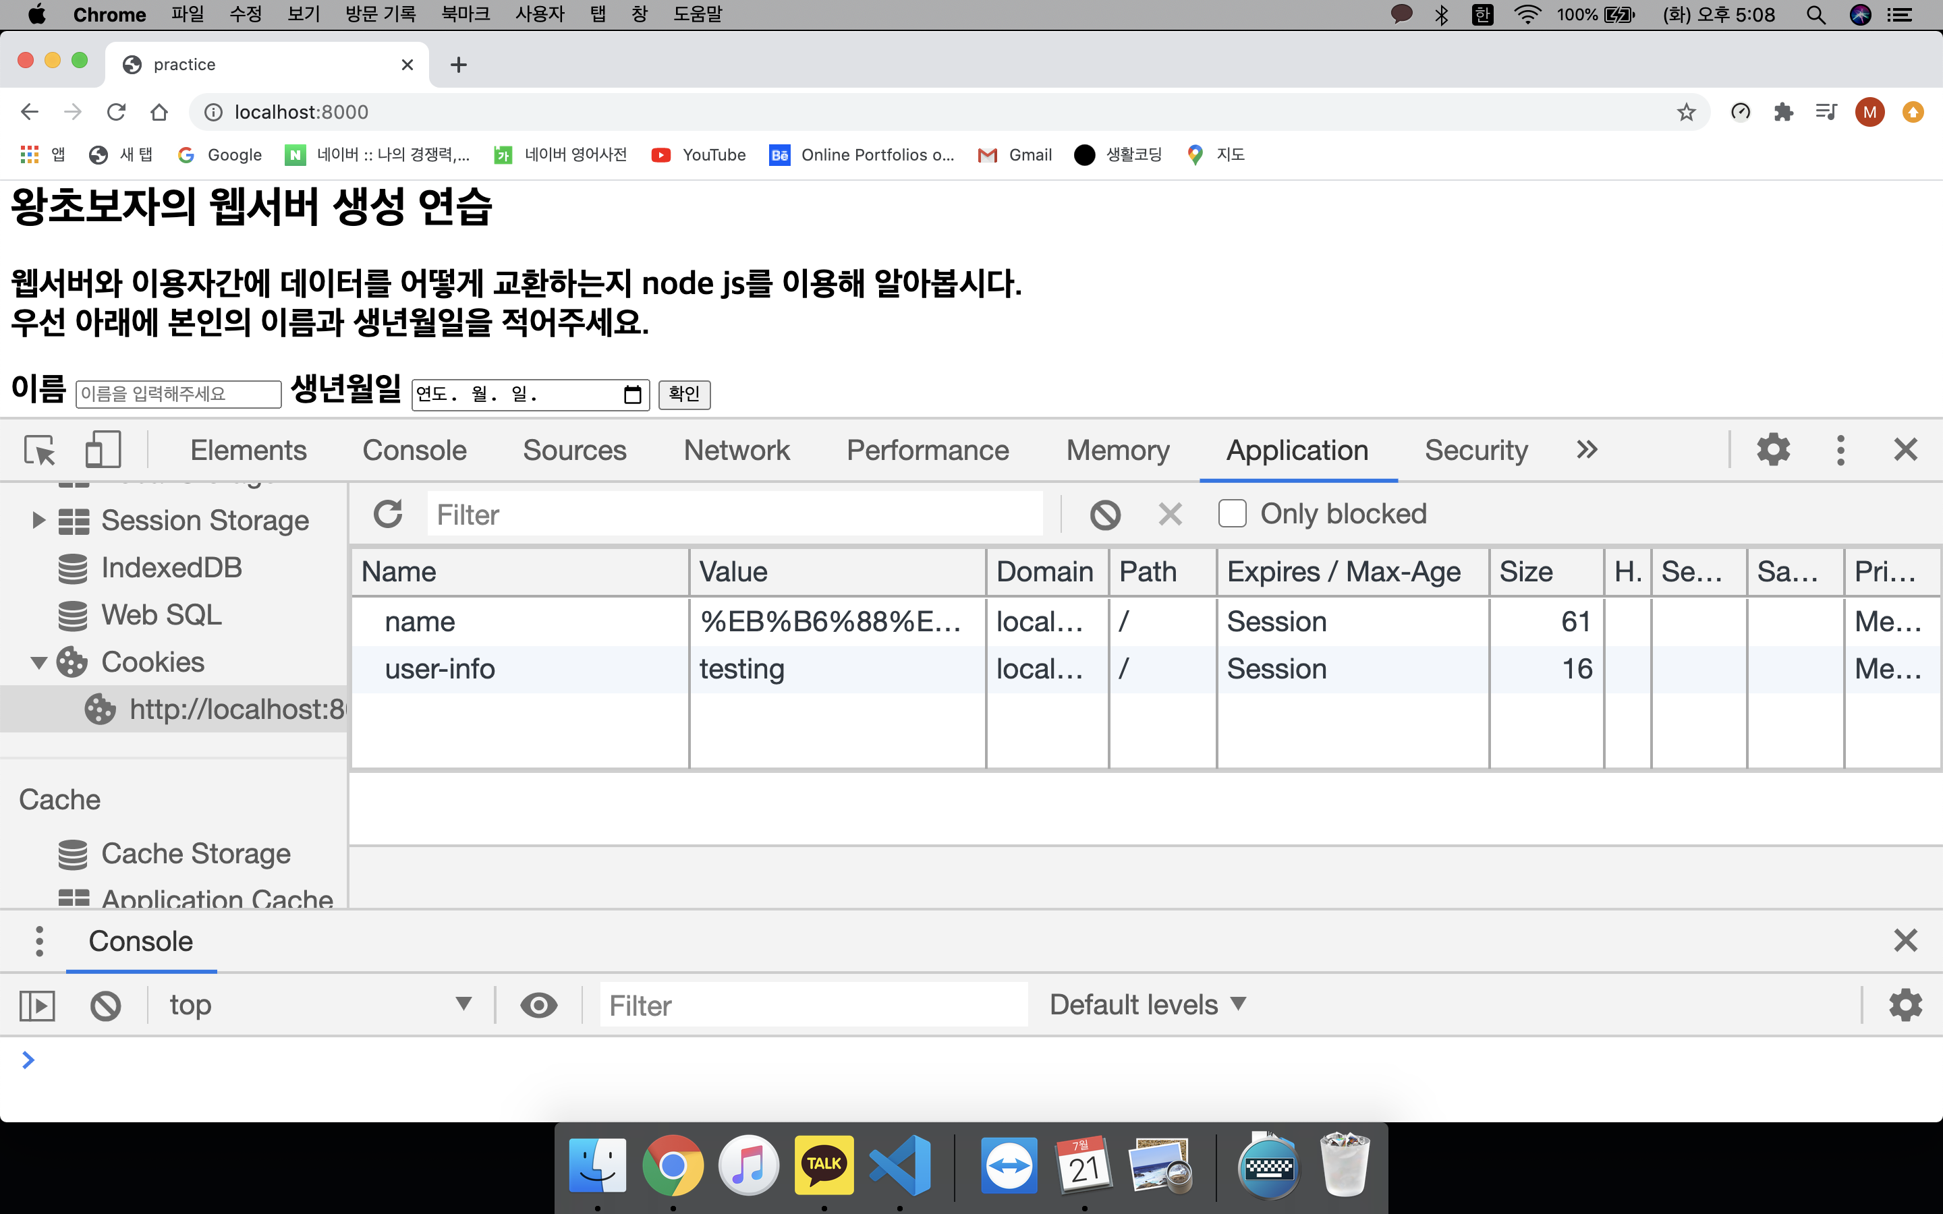Open Visual Studio Code from the dock

(900, 1164)
